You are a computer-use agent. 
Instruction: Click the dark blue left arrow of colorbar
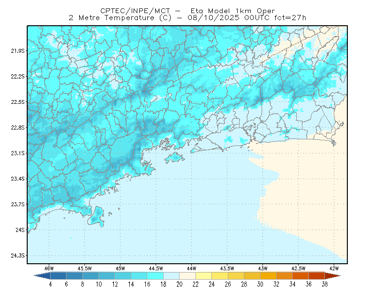click(x=42, y=276)
